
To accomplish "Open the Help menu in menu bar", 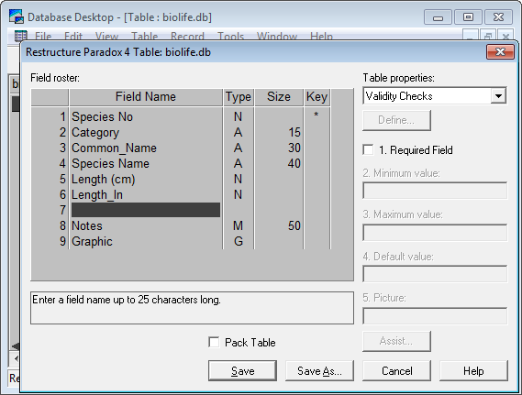I will click(x=321, y=36).
